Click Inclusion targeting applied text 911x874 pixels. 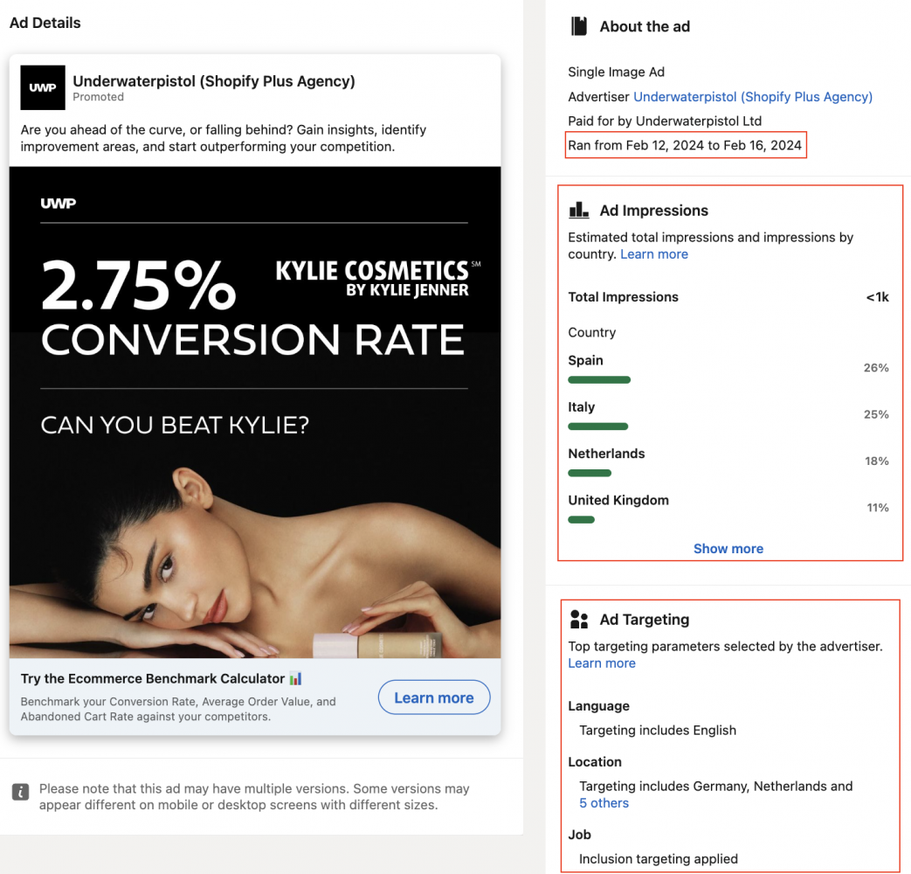pyautogui.click(x=659, y=859)
